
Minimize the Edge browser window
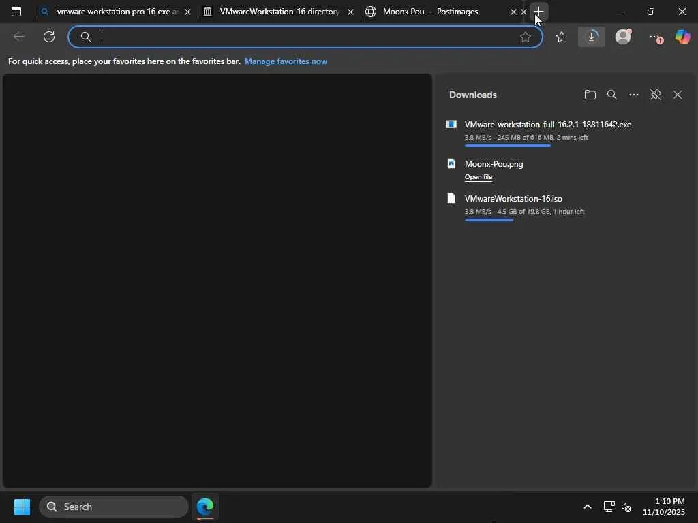point(619,12)
